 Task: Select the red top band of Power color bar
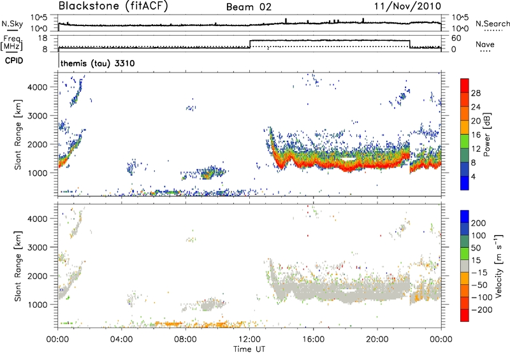[465, 86]
